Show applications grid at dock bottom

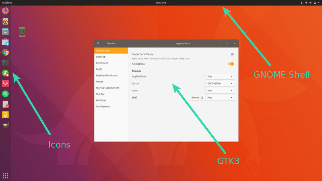[5, 176]
